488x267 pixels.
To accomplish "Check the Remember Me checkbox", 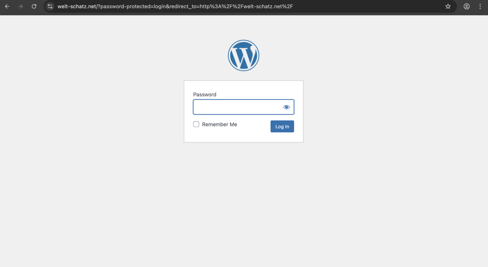I will point(196,124).
